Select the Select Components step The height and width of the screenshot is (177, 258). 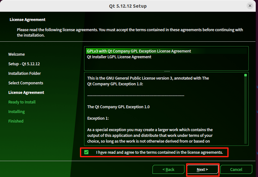tap(26, 83)
